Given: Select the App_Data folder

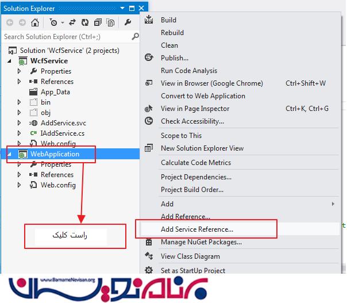Looking at the screenshot, I should [x=55, y=92].
